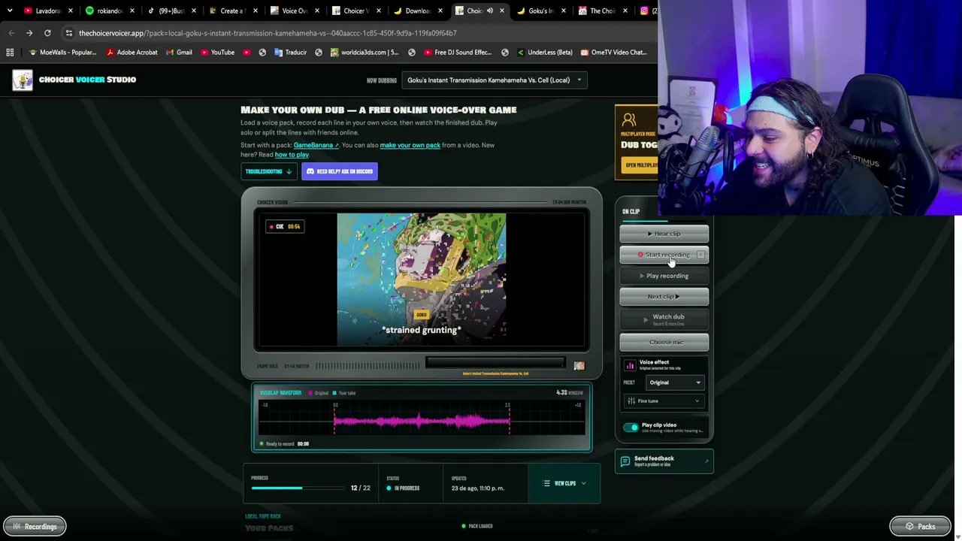Open the globe bookmark before UnderLess (Beta)
The width and height of the screenshot is (962, 541).
(505, 53)
